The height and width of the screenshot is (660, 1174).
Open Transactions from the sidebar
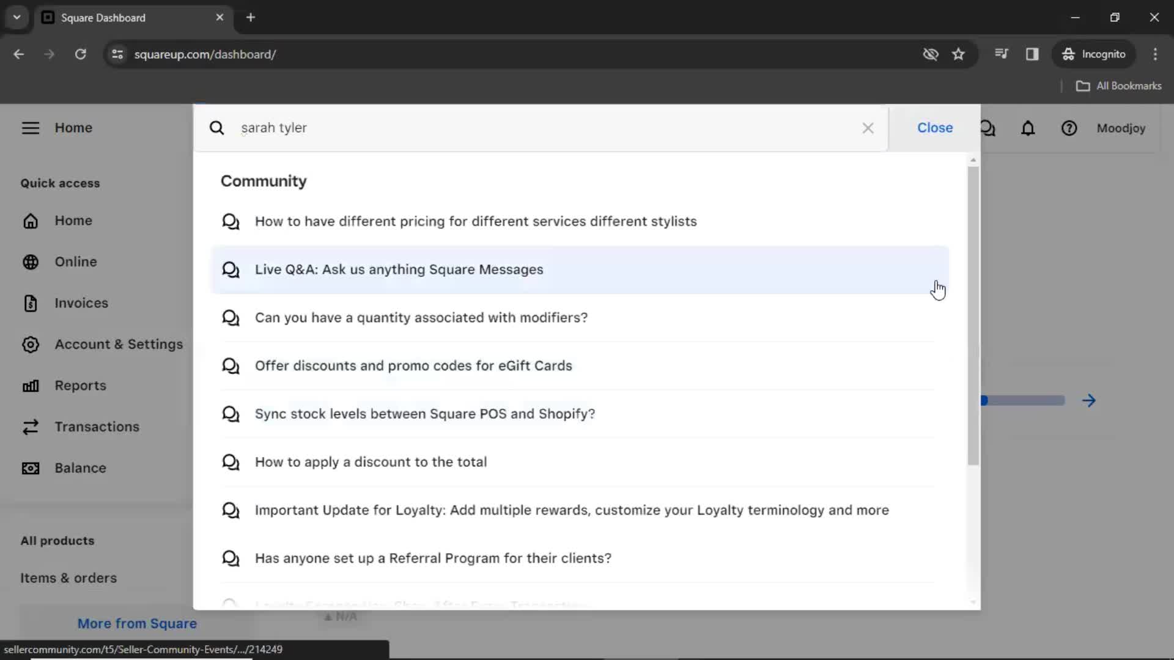point(97,427)
